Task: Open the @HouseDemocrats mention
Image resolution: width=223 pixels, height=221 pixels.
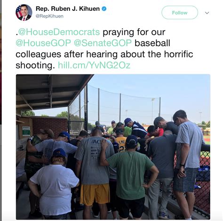Action: 59,32
